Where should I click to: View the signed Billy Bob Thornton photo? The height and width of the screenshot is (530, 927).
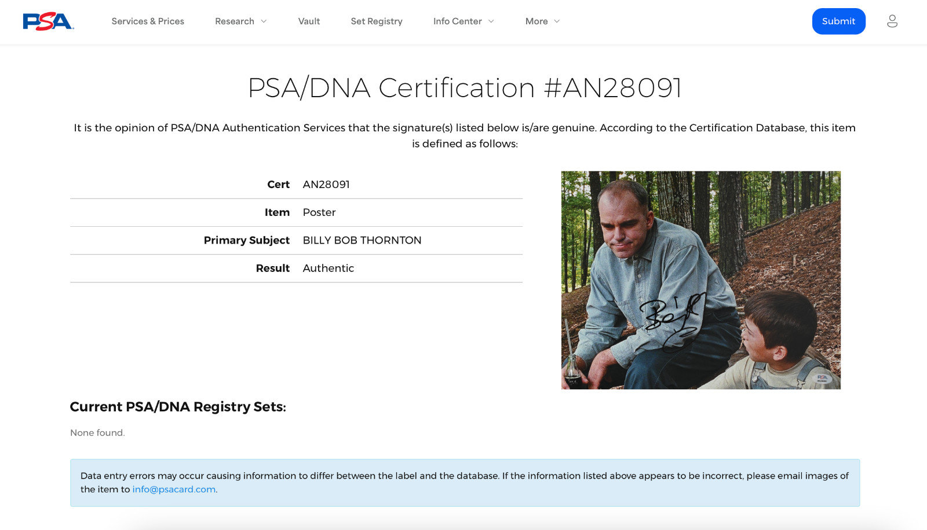click(x=701, y=280)
